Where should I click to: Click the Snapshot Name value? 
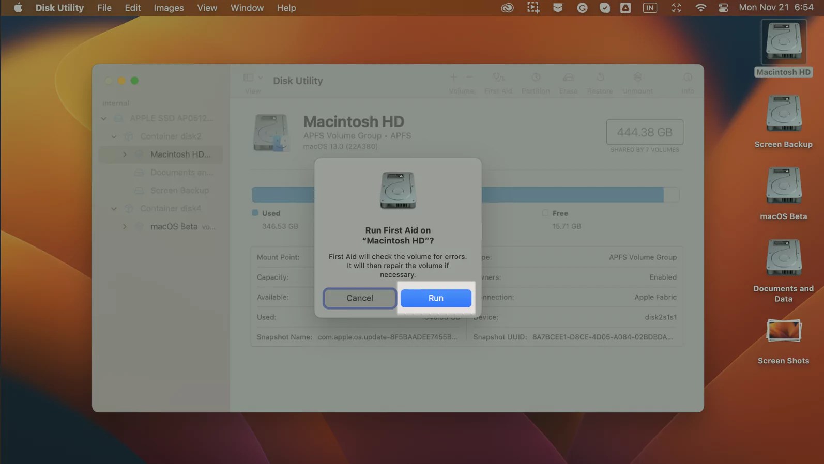click(x=387, y=337)
